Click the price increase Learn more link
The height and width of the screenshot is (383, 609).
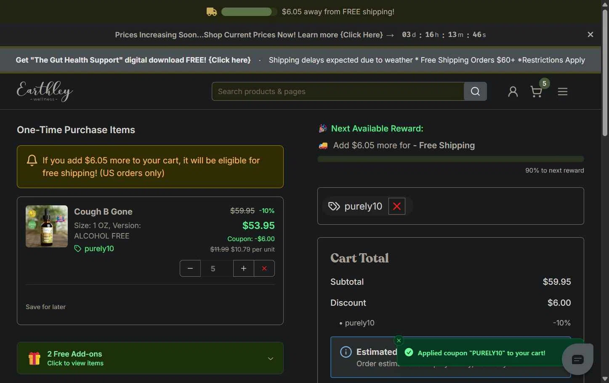coord(340,35)
